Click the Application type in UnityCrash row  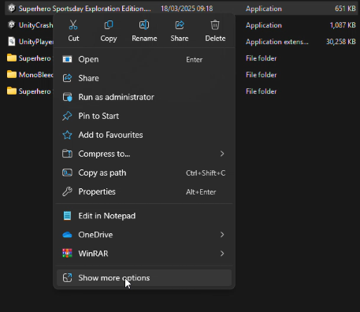(x=264, y=25)
